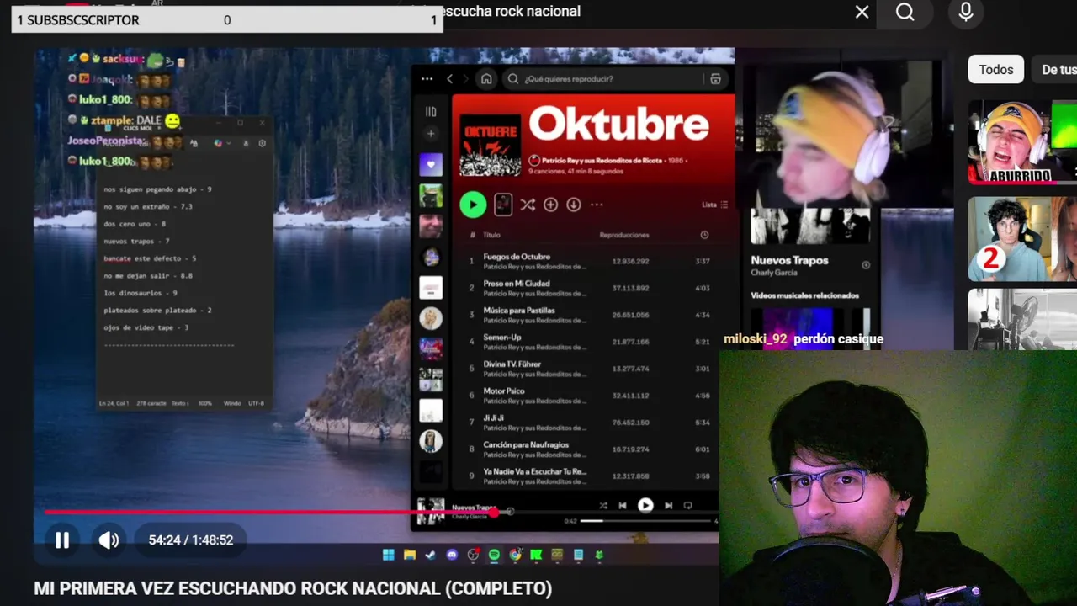Create a playlist with Spotify plus button
The width and height of the screenshot is (1077, 606).
(x=431, y=134)
